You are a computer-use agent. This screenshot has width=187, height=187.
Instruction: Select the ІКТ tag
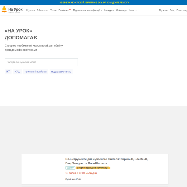click(8, 72)
